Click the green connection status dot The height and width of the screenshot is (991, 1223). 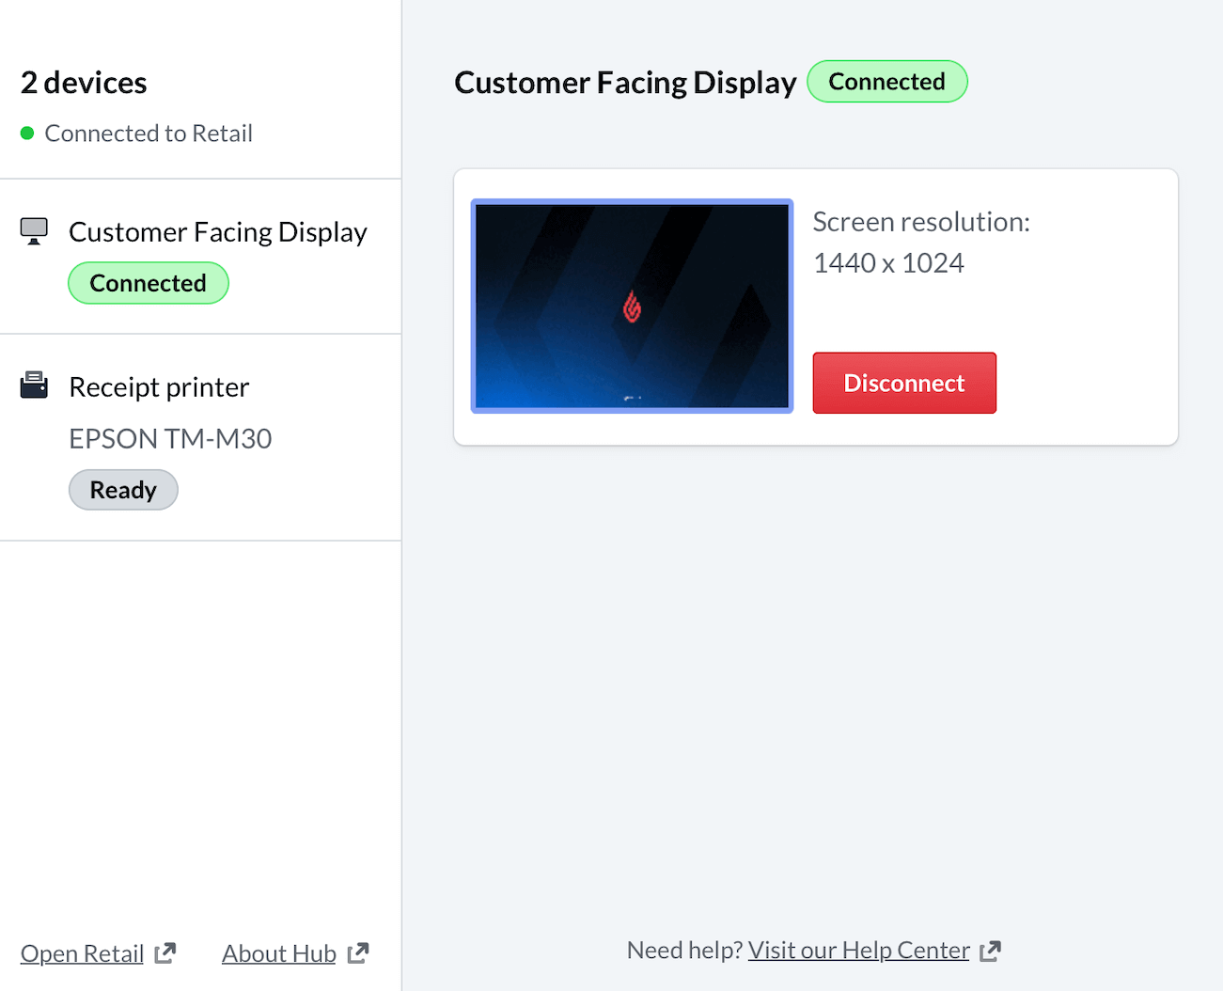point(27,134)
